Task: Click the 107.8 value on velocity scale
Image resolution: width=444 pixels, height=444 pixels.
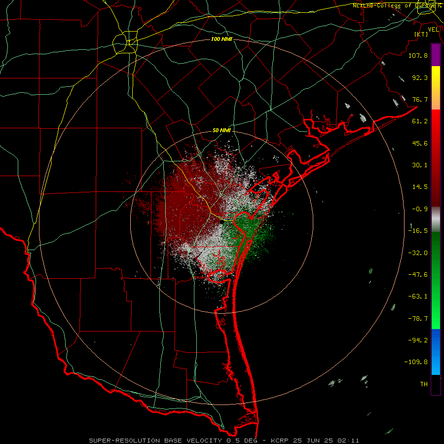Action: 418,55
